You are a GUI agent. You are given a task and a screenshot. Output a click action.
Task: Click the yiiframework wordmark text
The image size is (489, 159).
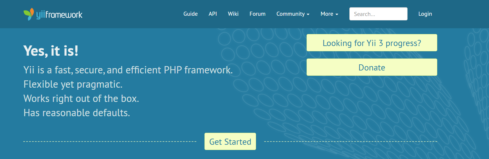59,15
